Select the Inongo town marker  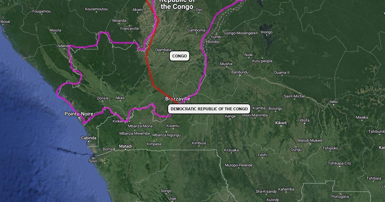pyautogui.click(x=267, y=36)
